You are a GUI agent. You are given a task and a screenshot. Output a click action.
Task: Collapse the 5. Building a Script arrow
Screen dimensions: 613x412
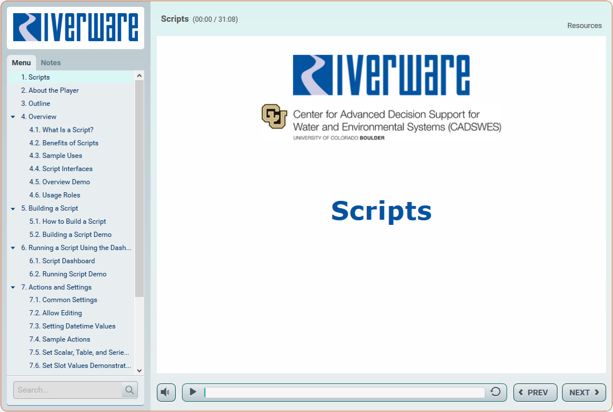[x=13, y=209]
